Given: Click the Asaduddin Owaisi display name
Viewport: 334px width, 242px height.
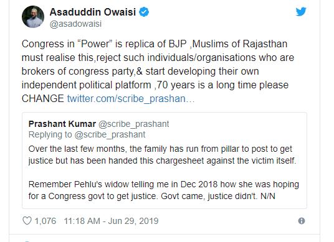Looking at the screenshot, I should [x=93, y=12].
